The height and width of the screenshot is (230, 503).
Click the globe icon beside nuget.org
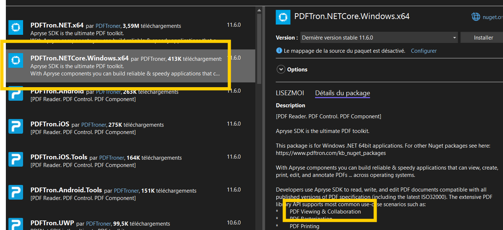476,16
